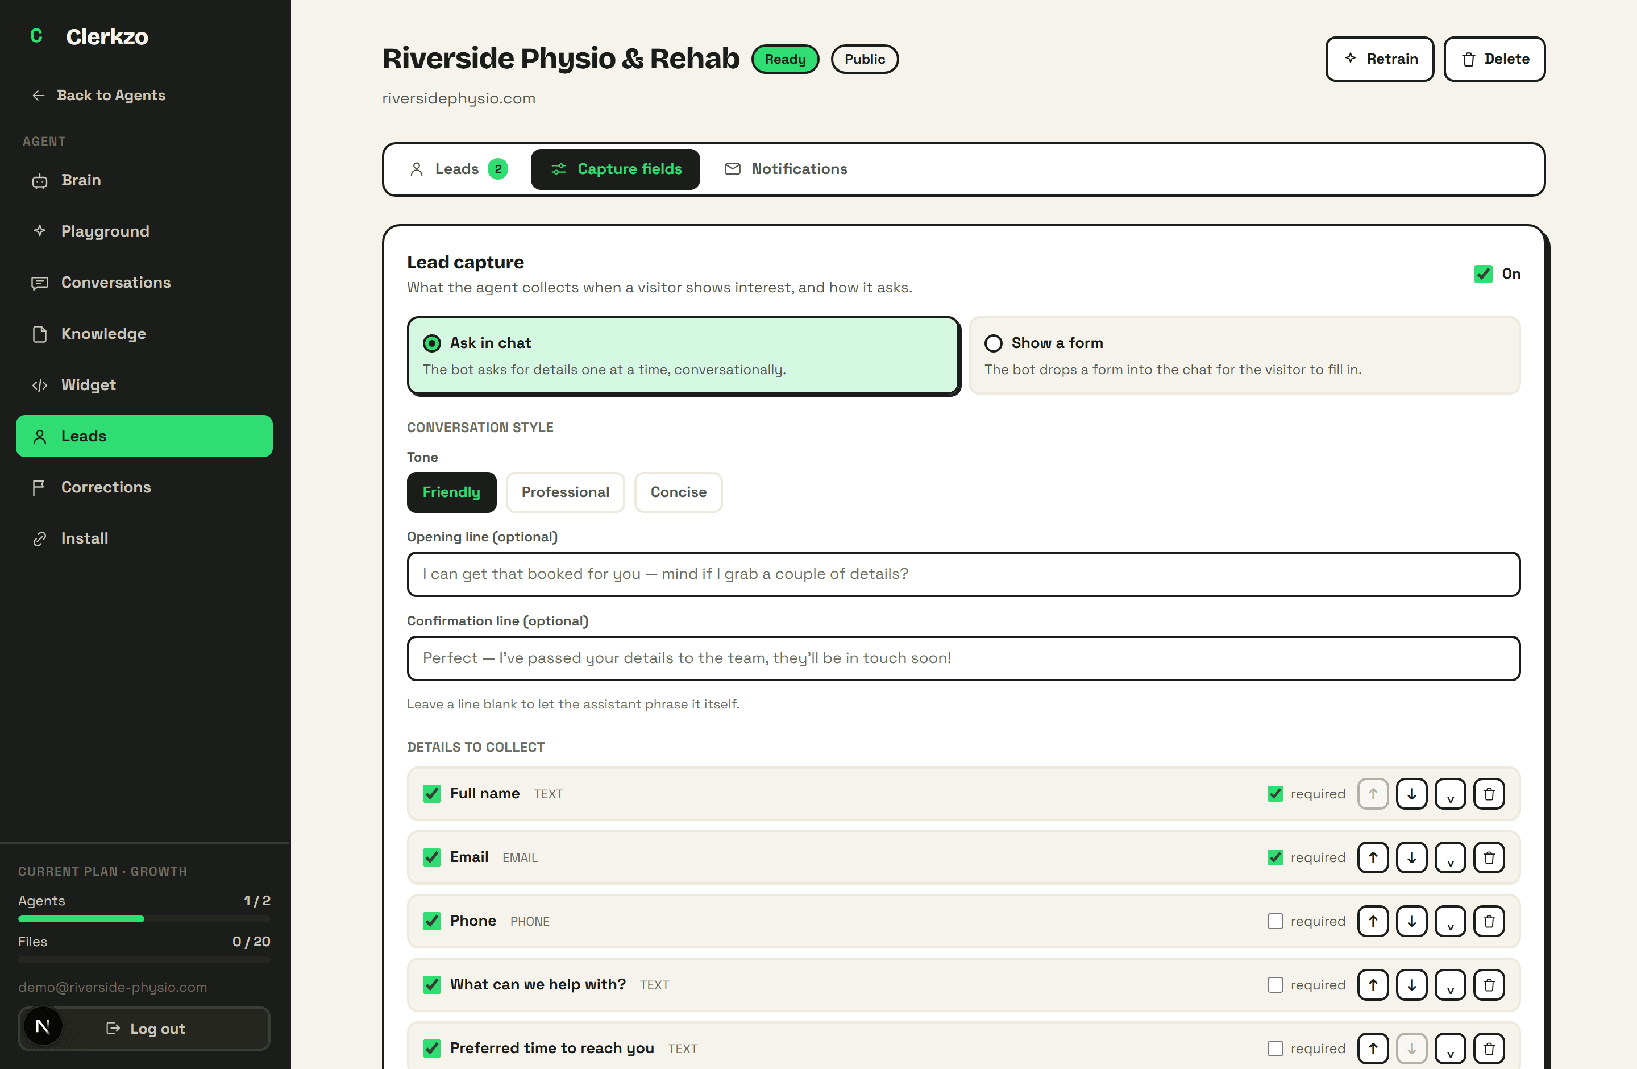Move 'Preferred time to reach you' up
The width and height of the screenshot is (1637, 1069).
click(x=1373, y=1049)
